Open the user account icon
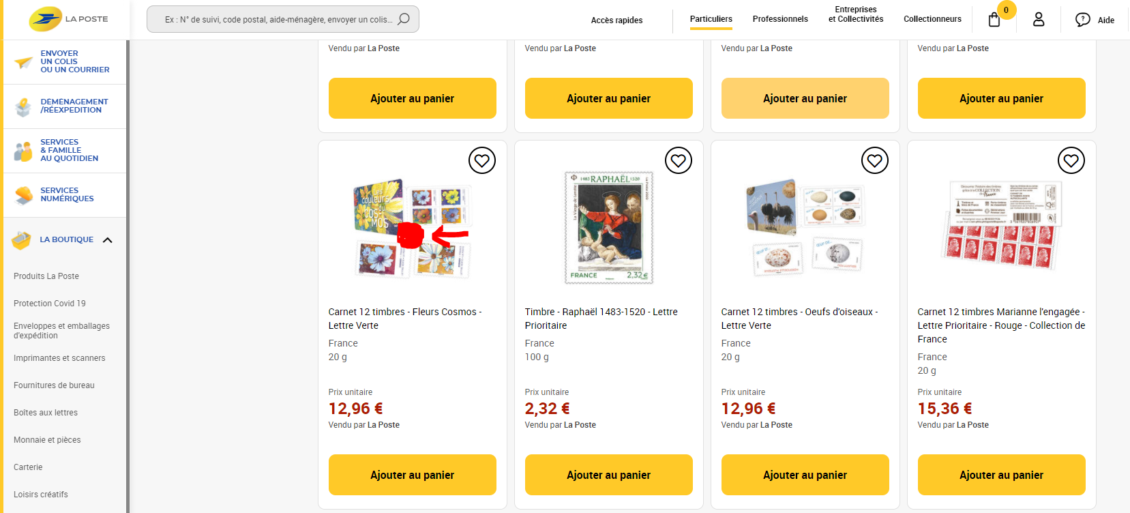Image resolution: width=1130 pixels, height=513 pixels. click(1039, 20)
